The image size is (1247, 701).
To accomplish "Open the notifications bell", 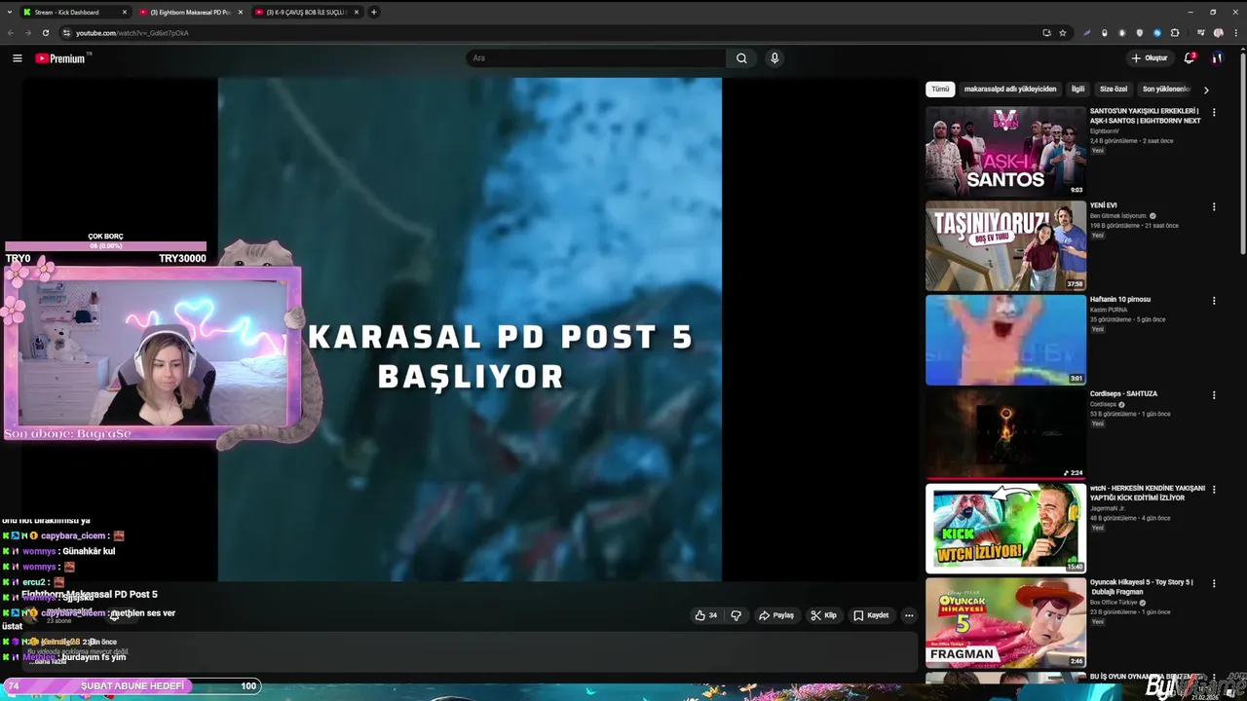I will pos(1189,58).
